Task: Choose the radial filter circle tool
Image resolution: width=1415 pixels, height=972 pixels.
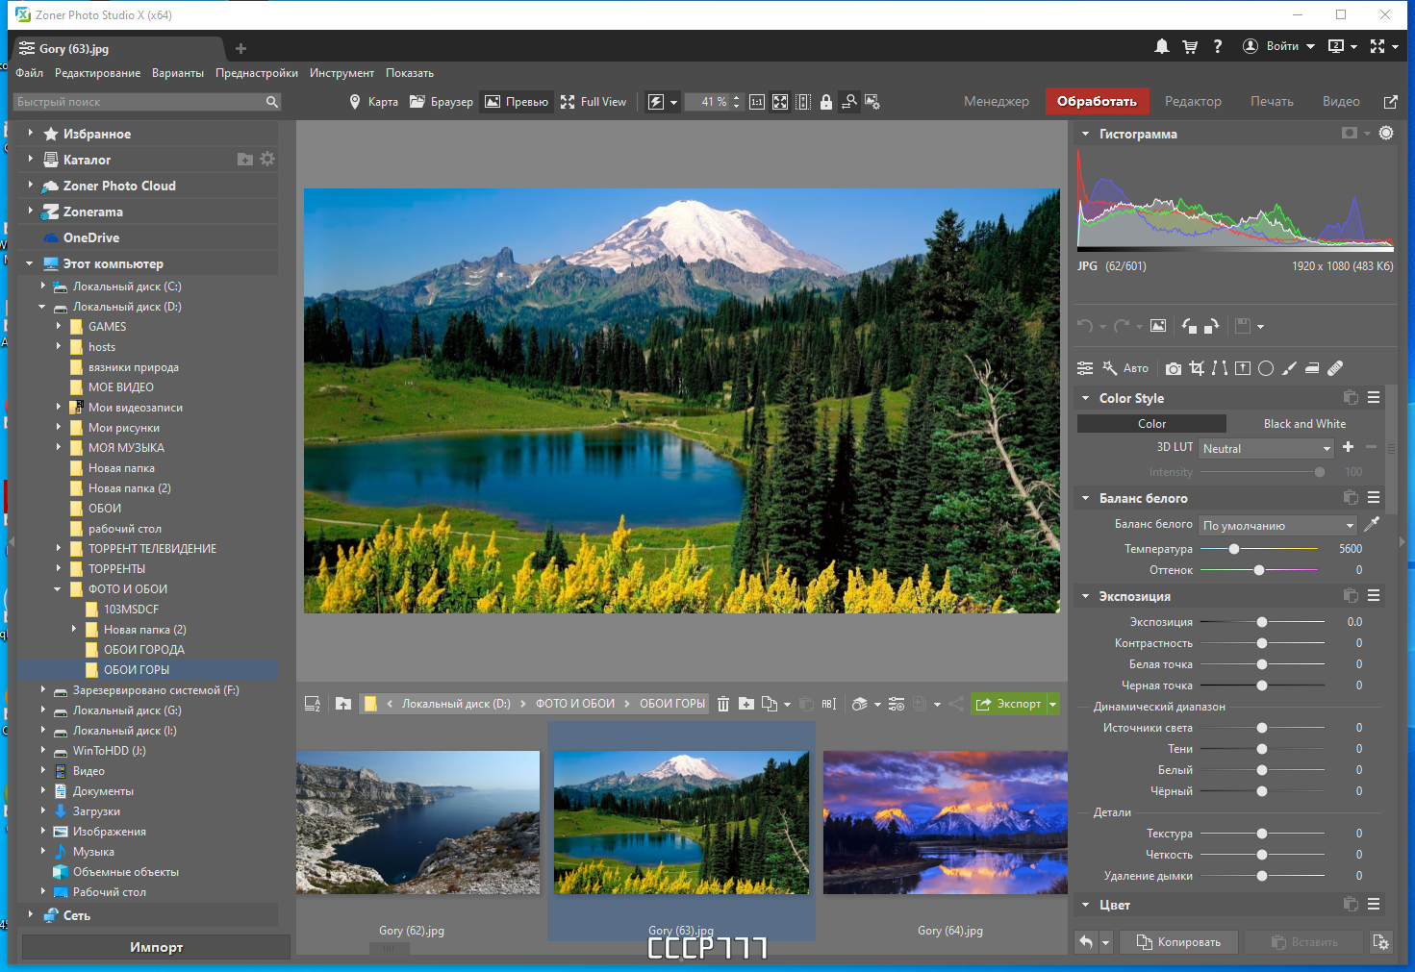Action: 1266,368
